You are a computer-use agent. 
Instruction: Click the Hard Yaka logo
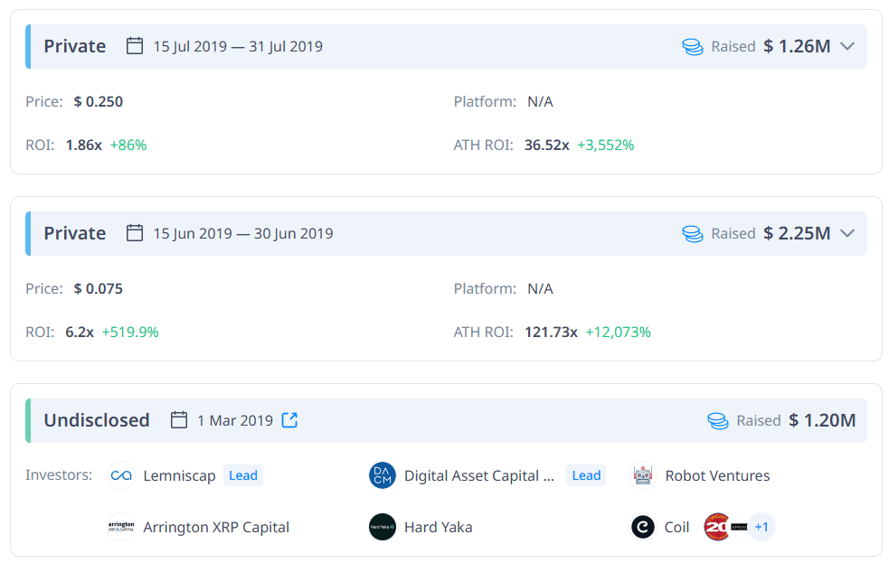(x=383, y=527)
